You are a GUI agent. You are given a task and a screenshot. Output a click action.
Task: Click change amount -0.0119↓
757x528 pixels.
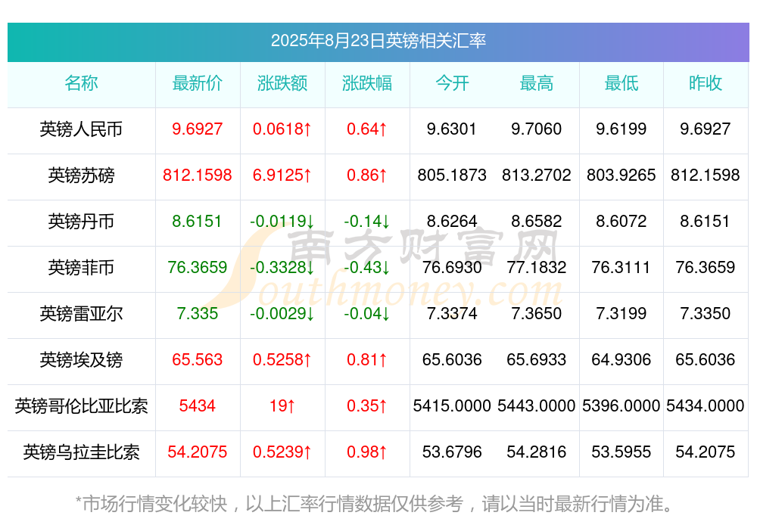coord(282,222)
